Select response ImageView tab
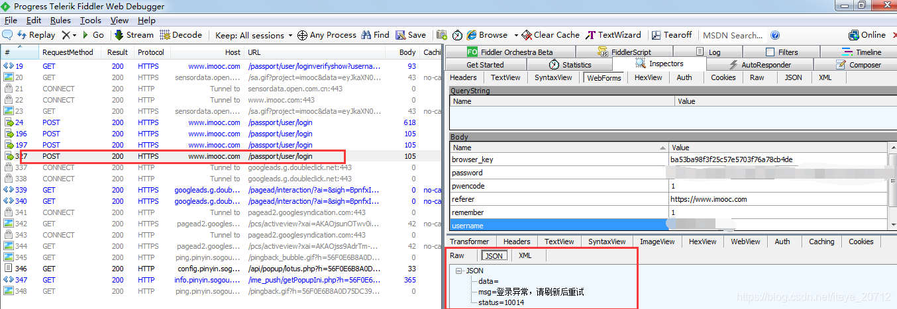This screenshot has height=309, width=897. 657,242
